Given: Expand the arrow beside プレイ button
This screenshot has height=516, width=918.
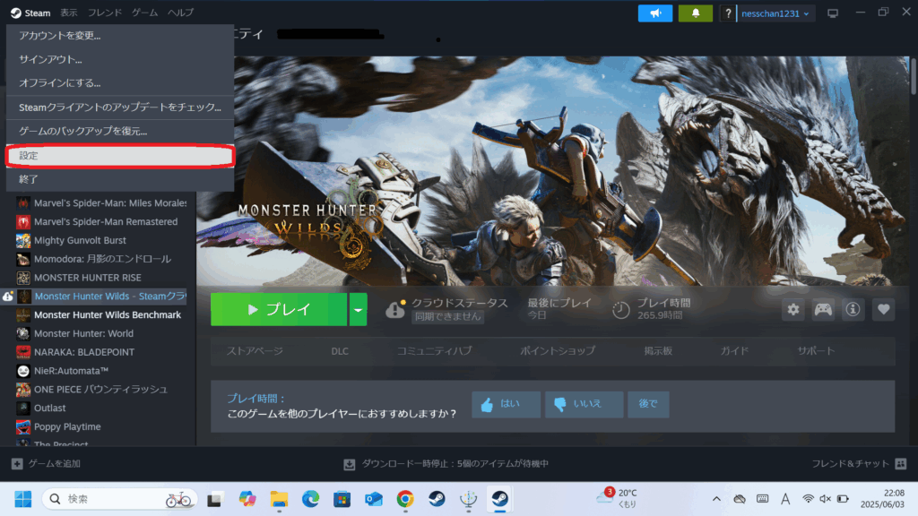Looking at the screenshot, I should coord(358,309).
